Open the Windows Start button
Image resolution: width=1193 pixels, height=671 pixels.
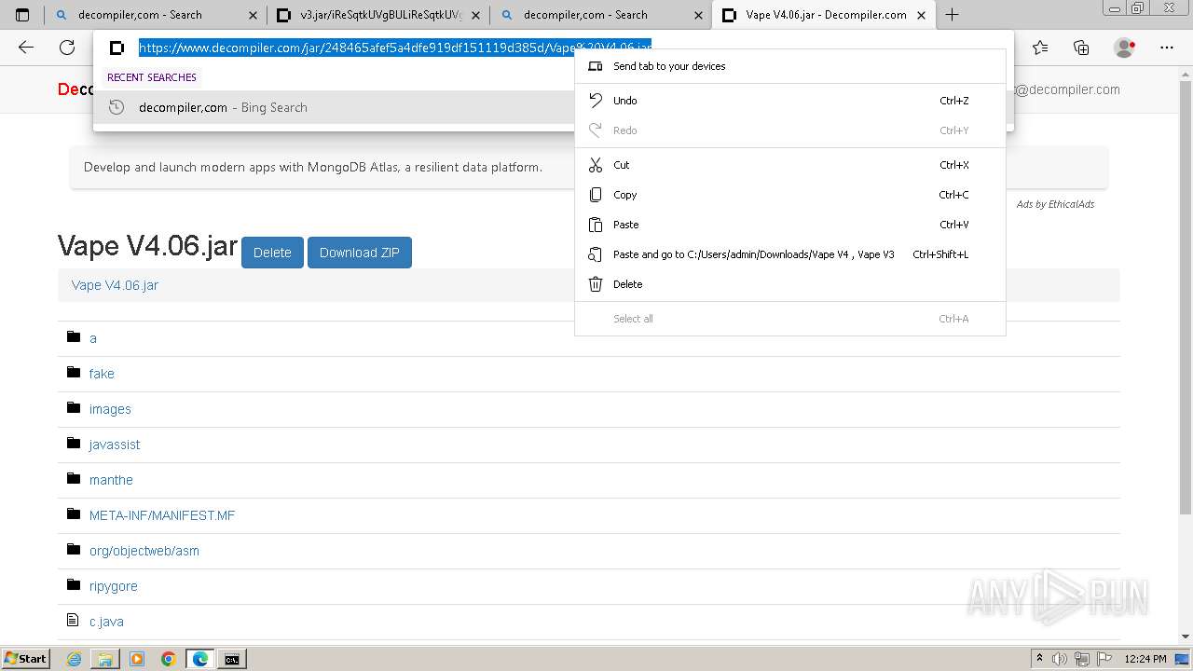click(x=25, y=659)
